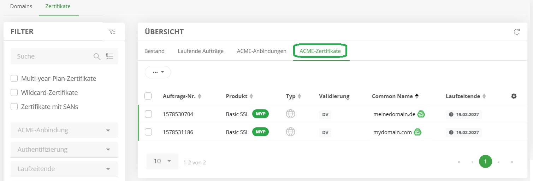Enable Wildcard-Zertifikate filter
The width and height of the screenshot is (533, 181).
click(x=14, y=92)
